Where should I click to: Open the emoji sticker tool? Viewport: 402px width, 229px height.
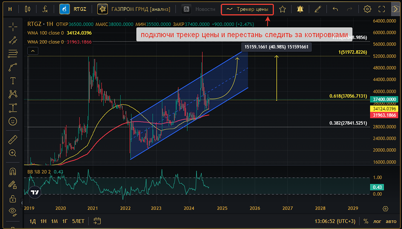coord(13,121)
